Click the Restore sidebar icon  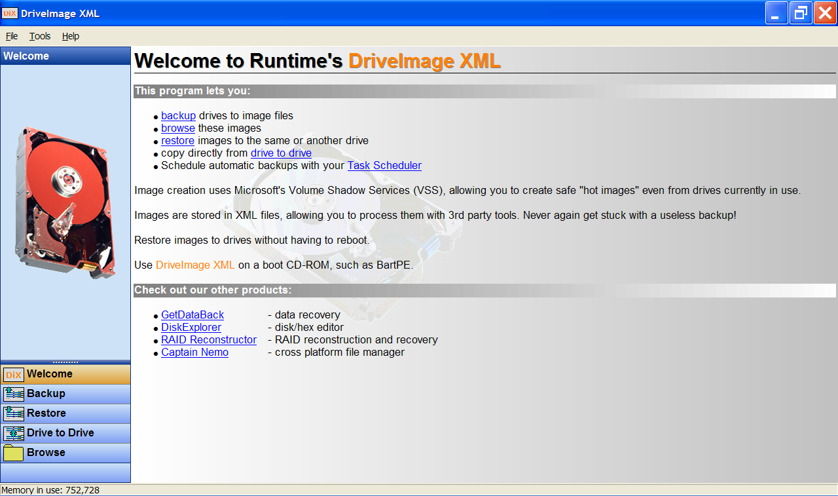(14, 414)
